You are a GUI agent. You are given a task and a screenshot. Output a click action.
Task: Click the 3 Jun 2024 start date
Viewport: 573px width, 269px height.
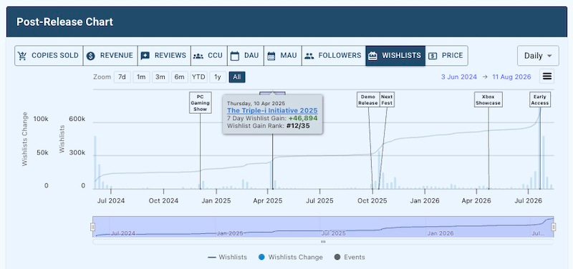pos(459,77)
